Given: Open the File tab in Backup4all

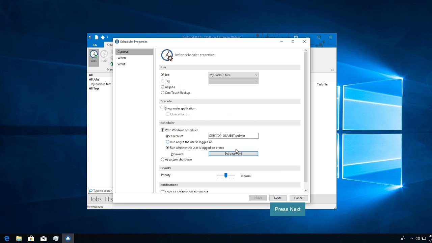Looking at the screenshot, I should [x=95, y=45].
